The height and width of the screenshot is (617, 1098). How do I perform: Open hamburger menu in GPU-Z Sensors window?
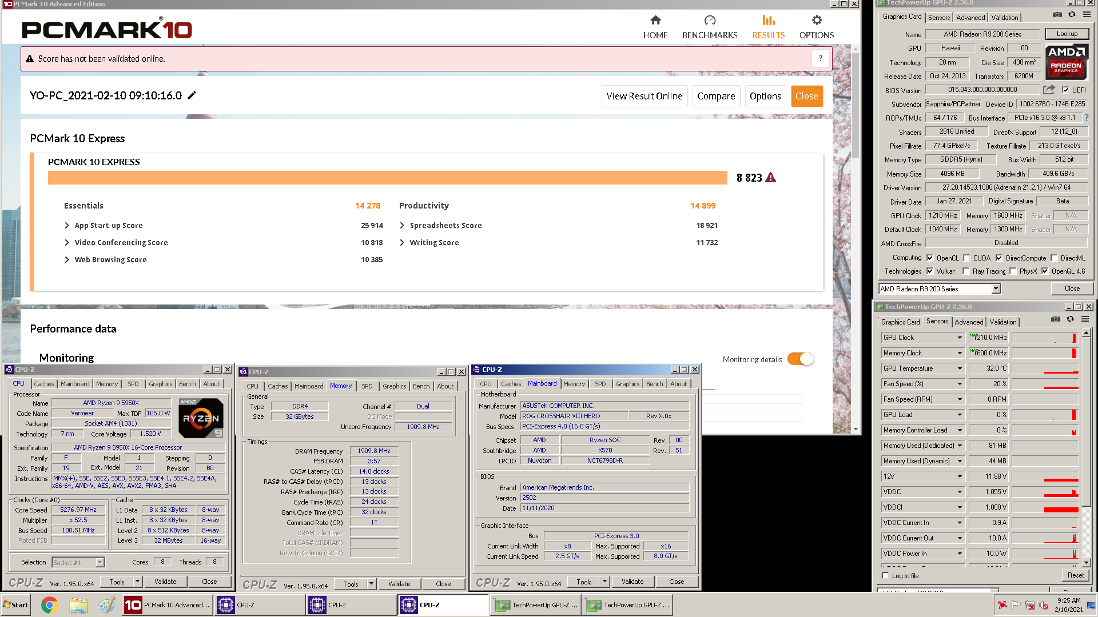coord(1085,319)
